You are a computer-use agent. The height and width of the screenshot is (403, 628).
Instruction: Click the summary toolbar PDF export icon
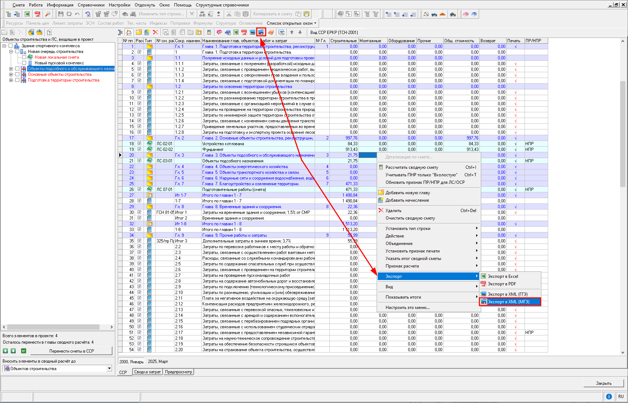click(x=244, y=32)
